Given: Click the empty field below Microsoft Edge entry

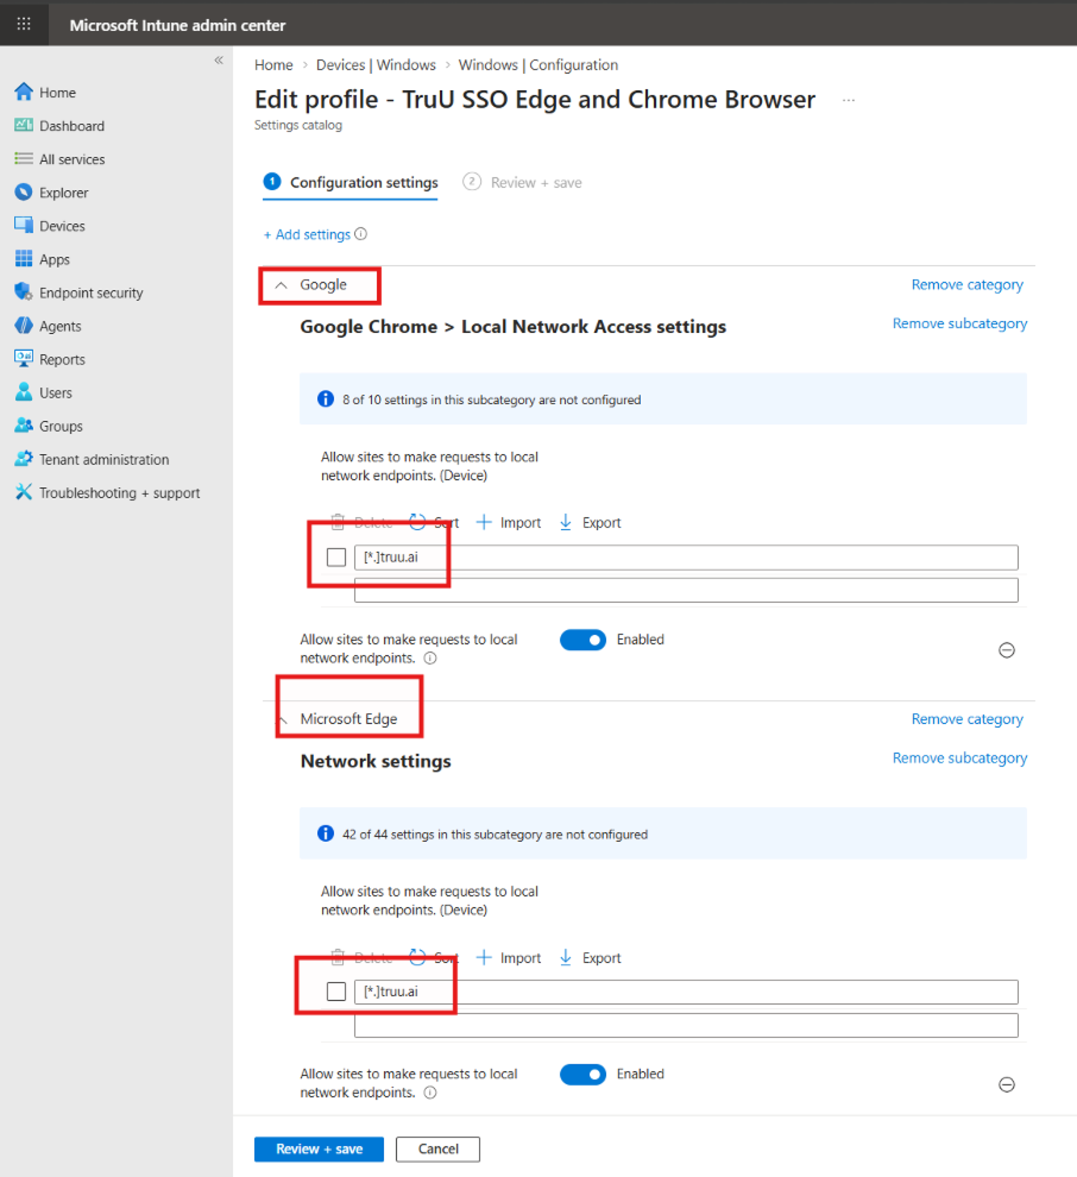Looking at the screenshot, I should click(x=686, y=1025).
